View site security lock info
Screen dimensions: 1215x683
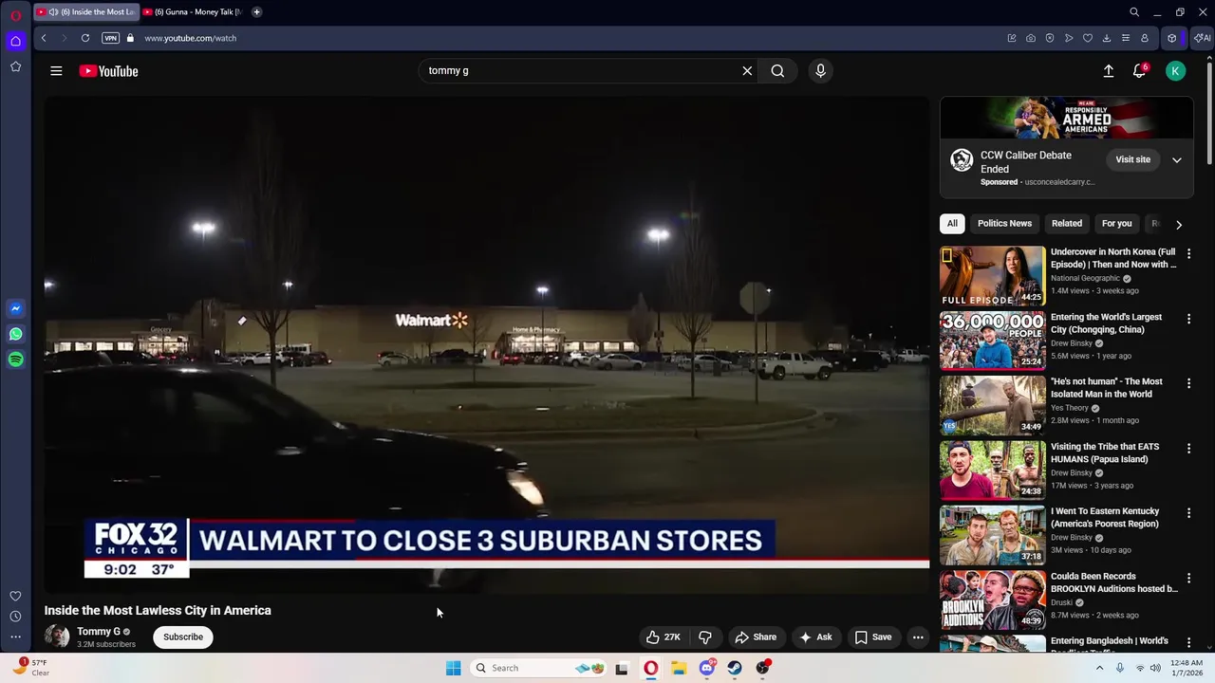click(x=131, y=38)
